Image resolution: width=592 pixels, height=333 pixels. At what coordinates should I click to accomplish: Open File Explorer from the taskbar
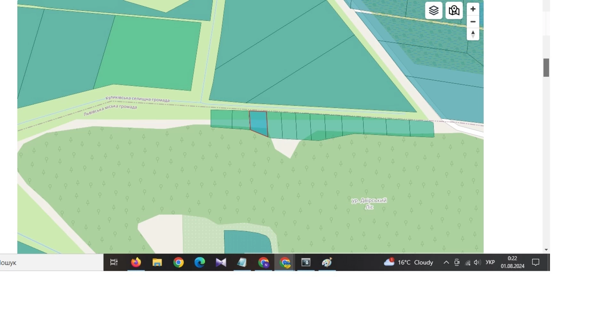[x=157, y=263]
